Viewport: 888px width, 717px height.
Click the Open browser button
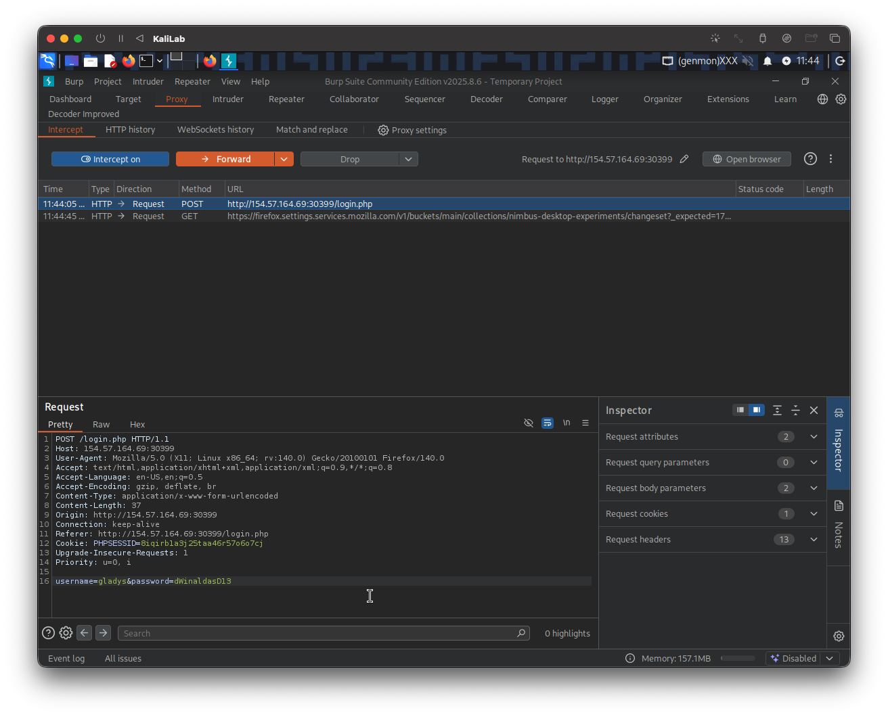pyautogui.click(x=747, y=159)
